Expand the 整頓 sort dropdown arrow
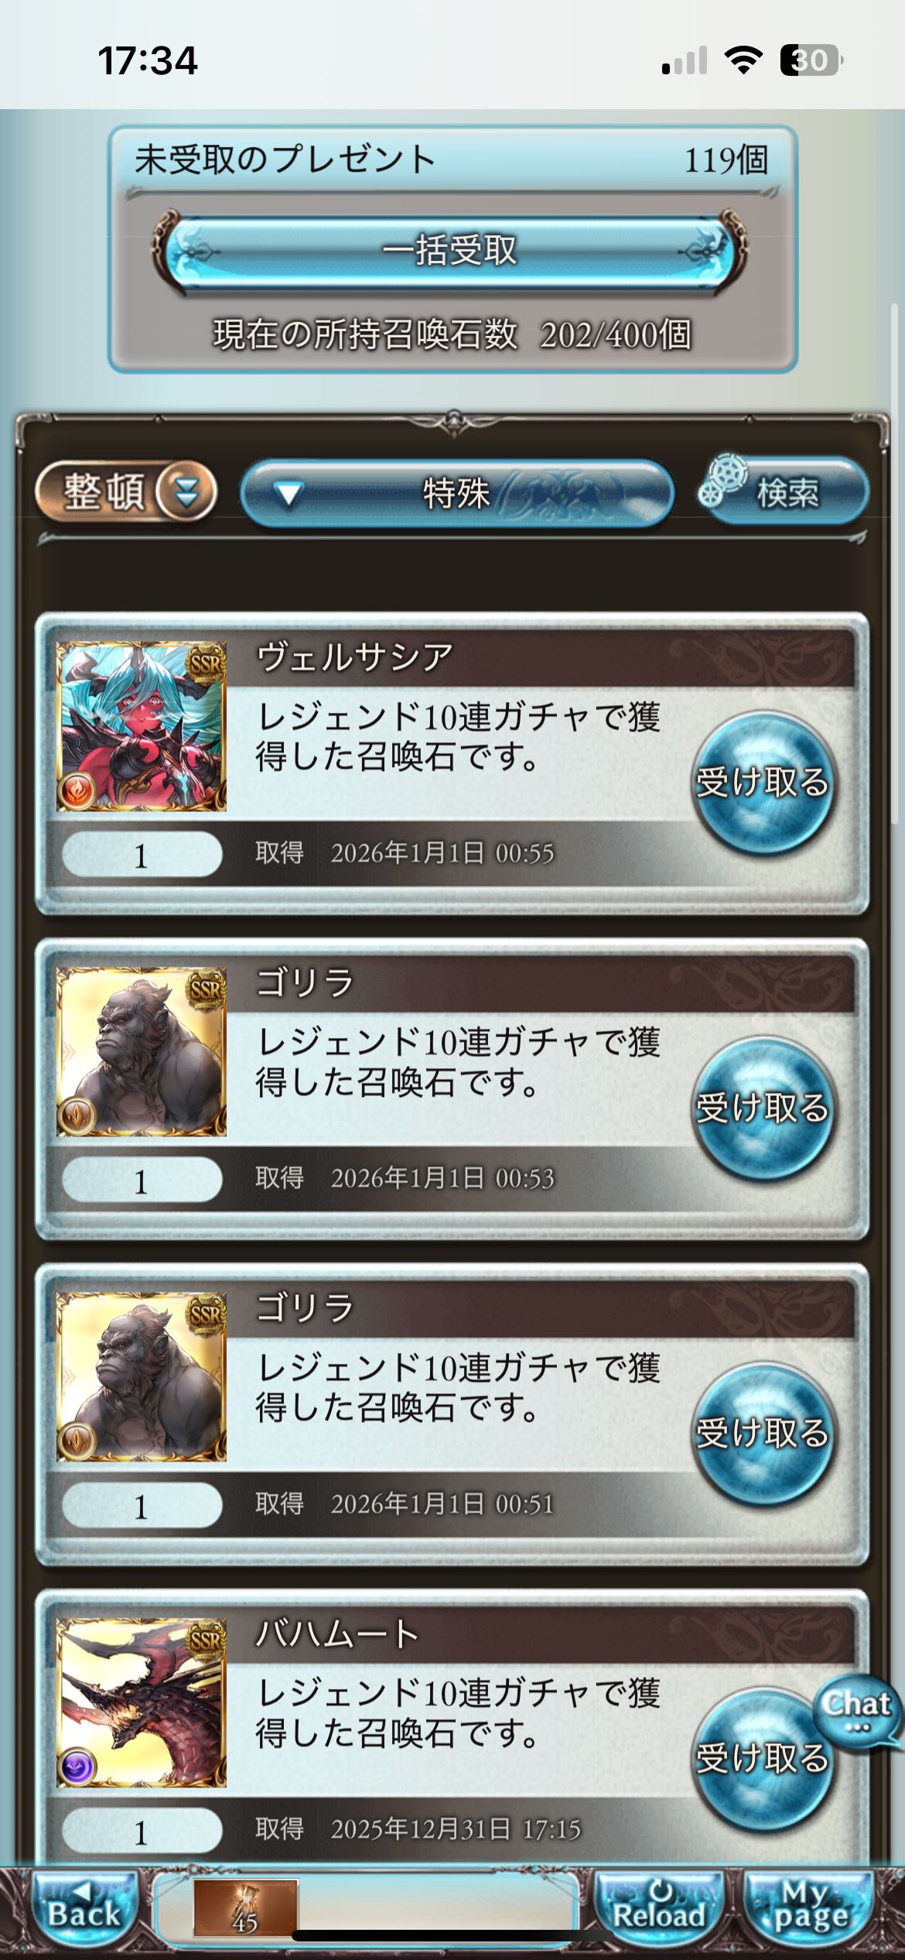 [x=186, y=491]
